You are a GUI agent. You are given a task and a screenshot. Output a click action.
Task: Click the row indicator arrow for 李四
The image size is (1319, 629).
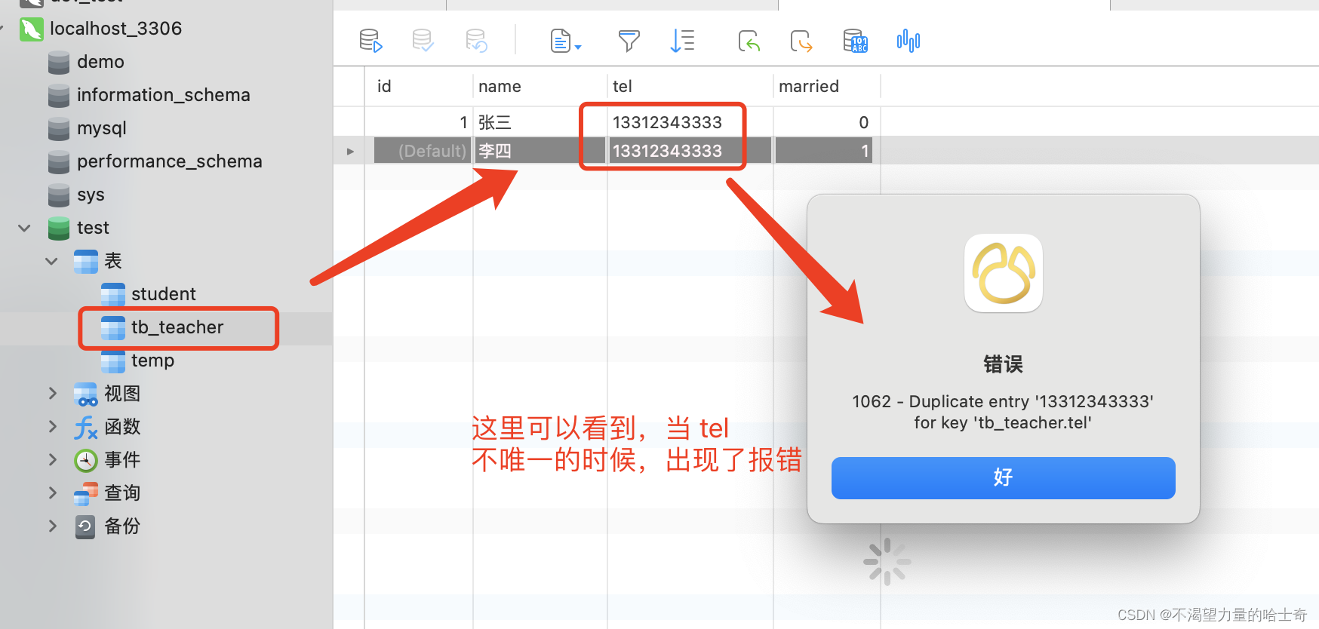pos(350,151)
